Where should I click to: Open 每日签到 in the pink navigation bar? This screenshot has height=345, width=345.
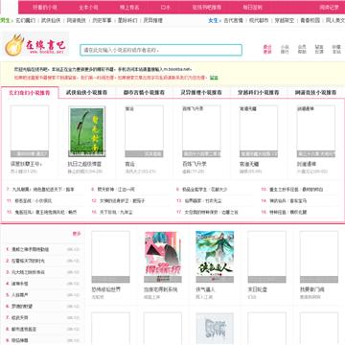click(x=252, y=7)
